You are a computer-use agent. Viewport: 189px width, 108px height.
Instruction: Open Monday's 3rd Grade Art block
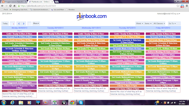(x=19, y=40)
